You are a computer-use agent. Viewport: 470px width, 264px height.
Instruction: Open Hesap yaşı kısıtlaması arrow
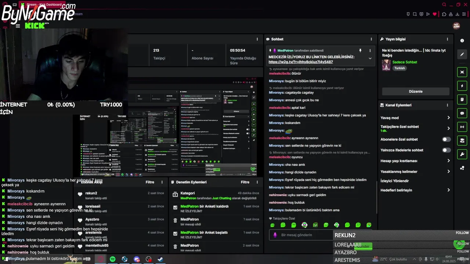tap(448, 161)
